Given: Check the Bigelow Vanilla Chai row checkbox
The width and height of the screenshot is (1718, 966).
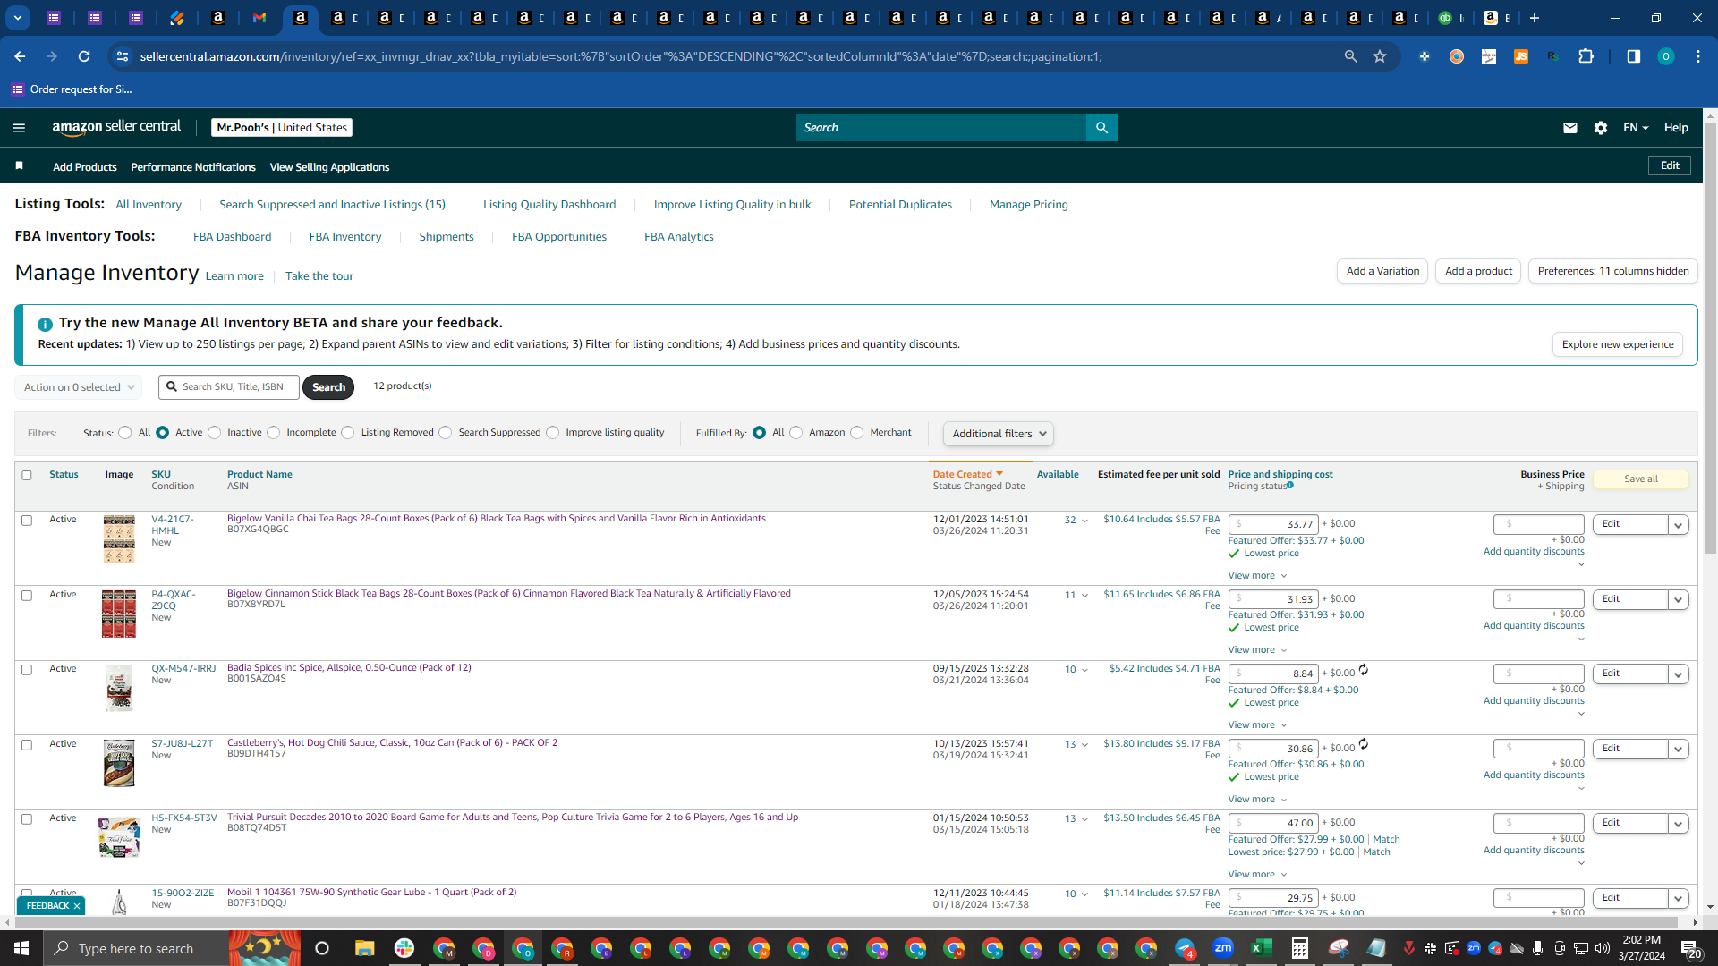Looking at the screenshot, I should click(27, 521).
